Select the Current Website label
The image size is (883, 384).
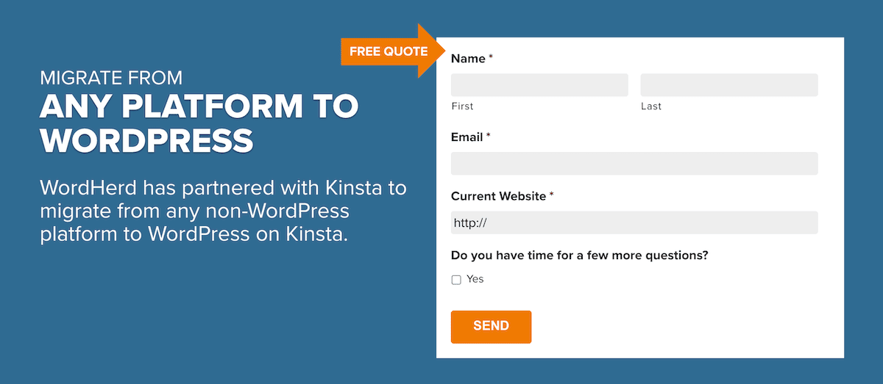coord(498,197)
